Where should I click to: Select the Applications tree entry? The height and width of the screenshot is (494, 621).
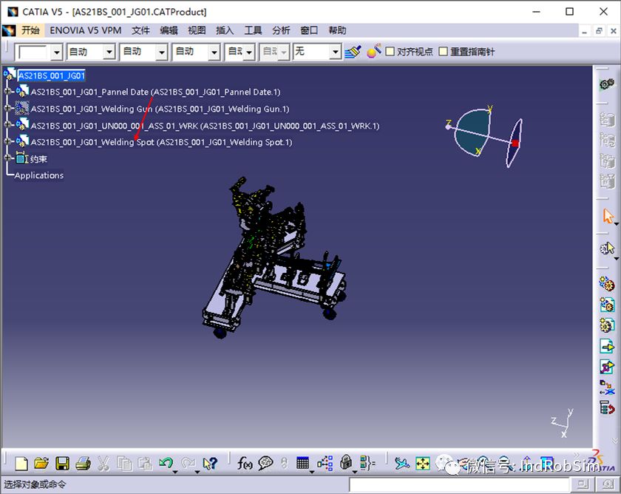coord(38,175)
